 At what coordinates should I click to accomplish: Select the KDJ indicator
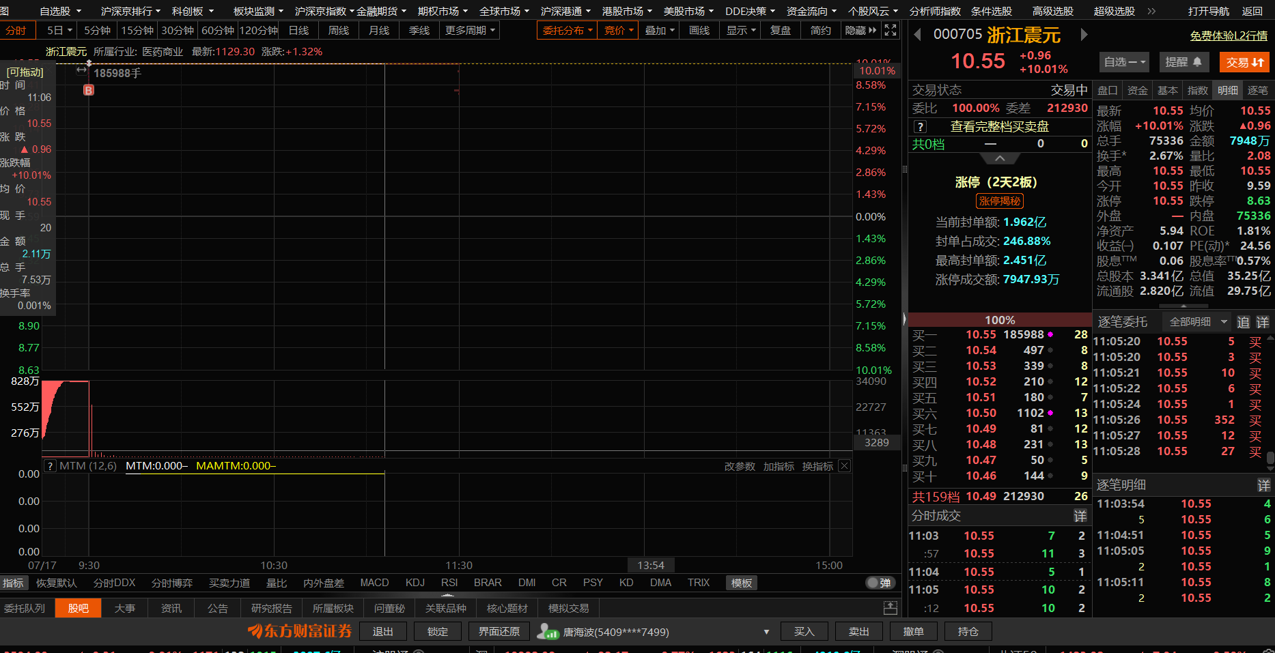(415, 583)
